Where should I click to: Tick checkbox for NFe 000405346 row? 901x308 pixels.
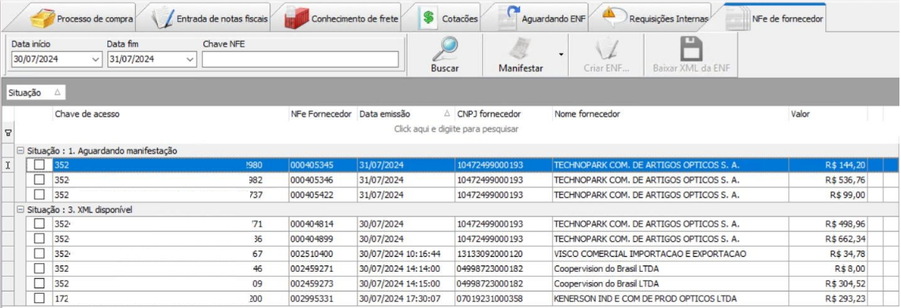tap(39, 180)
